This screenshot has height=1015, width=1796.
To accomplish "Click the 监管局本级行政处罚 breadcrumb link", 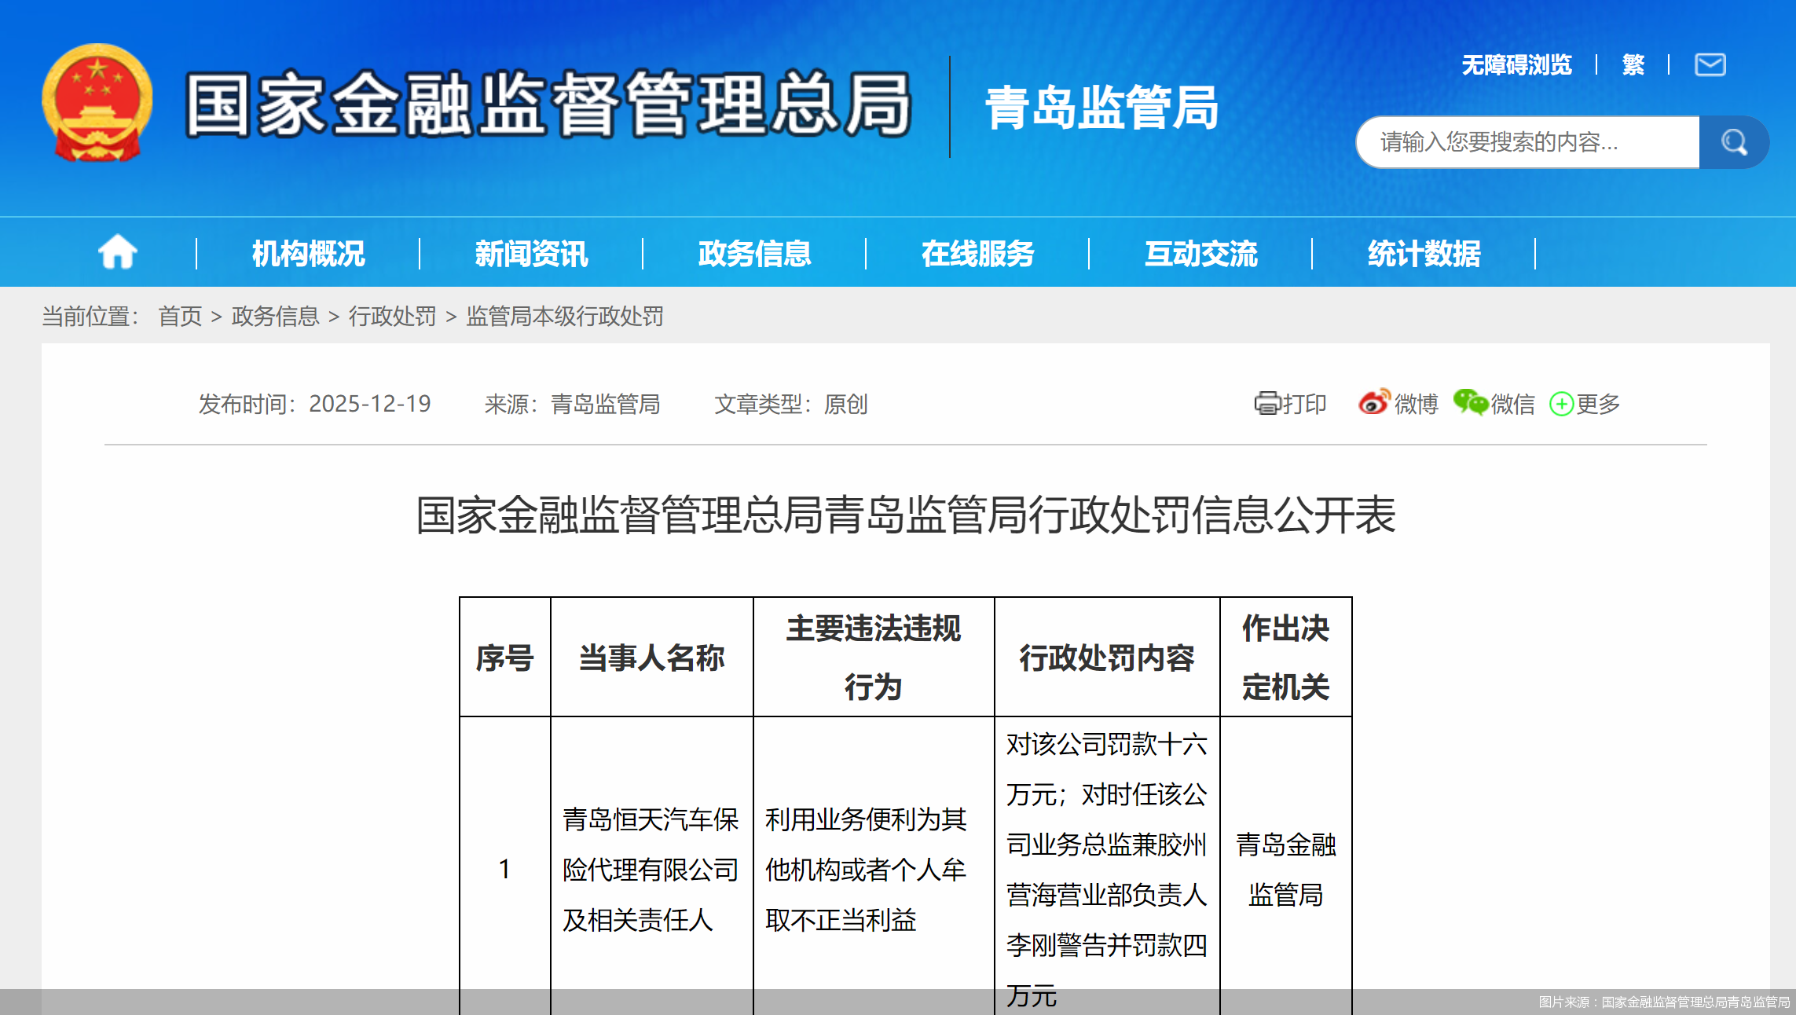I will pyautogui.click(x=563, y=317).
